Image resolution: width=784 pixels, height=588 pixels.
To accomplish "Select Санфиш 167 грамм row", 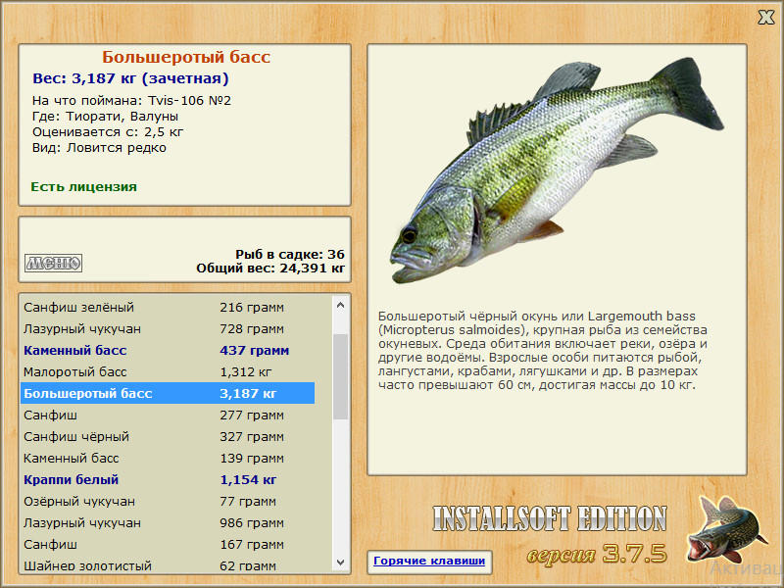I will (168, 545).
